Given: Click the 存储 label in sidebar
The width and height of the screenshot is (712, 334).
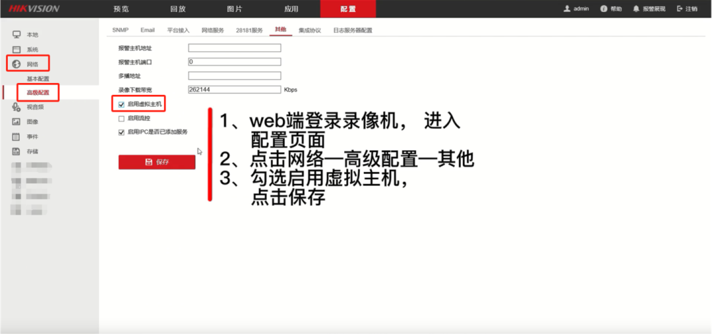Looking at the screenshot, I should tap(32, 151).
